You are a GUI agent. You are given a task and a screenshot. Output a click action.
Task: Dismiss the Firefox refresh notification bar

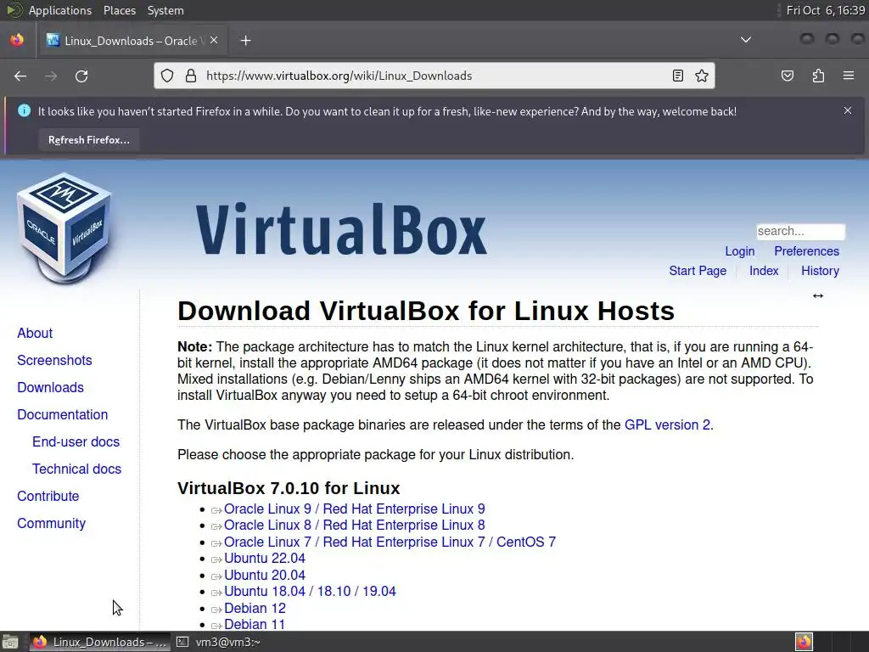click(x=848, y=111)
